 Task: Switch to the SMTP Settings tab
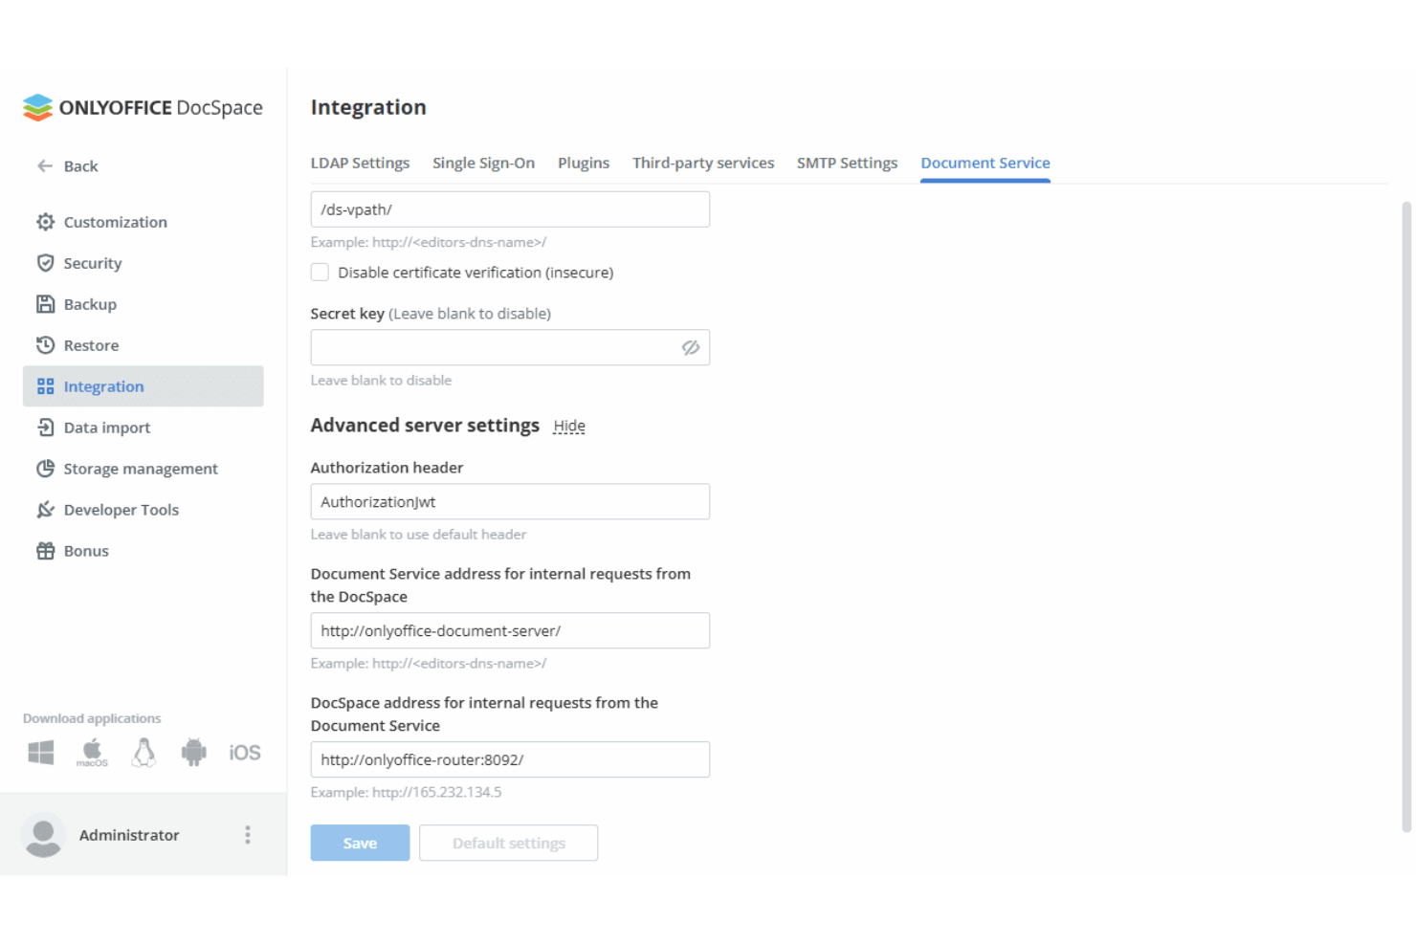click(846, 163)
